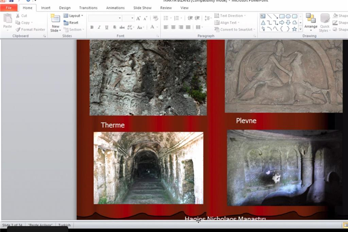This screenshot has height=232, width=348.
Task: Select the Plevne caption text
Action: (x=246, y=120)
